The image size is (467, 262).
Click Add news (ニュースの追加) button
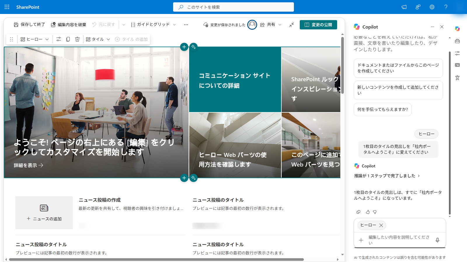(44, 213)
